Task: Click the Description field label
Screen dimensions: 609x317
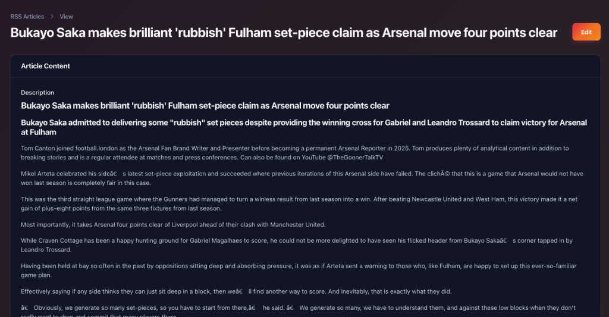Action: pyautogui.click(x=37, y=93)
